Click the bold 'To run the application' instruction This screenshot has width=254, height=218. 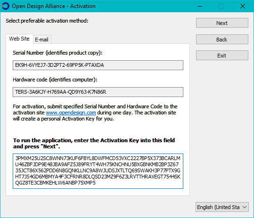[94, 143]
